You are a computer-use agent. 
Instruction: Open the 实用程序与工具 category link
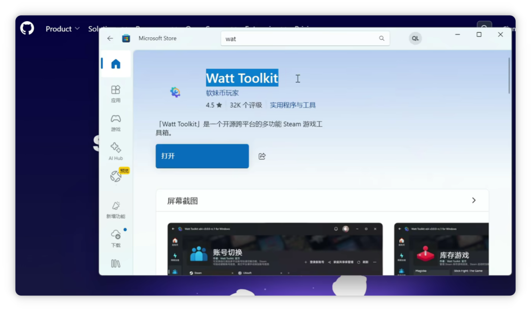pyautogui.click(x=293, y=105)
